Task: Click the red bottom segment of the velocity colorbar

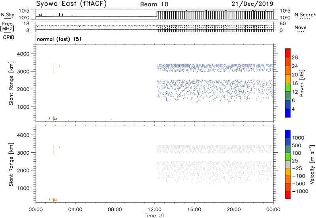Action: coord(288,195)
